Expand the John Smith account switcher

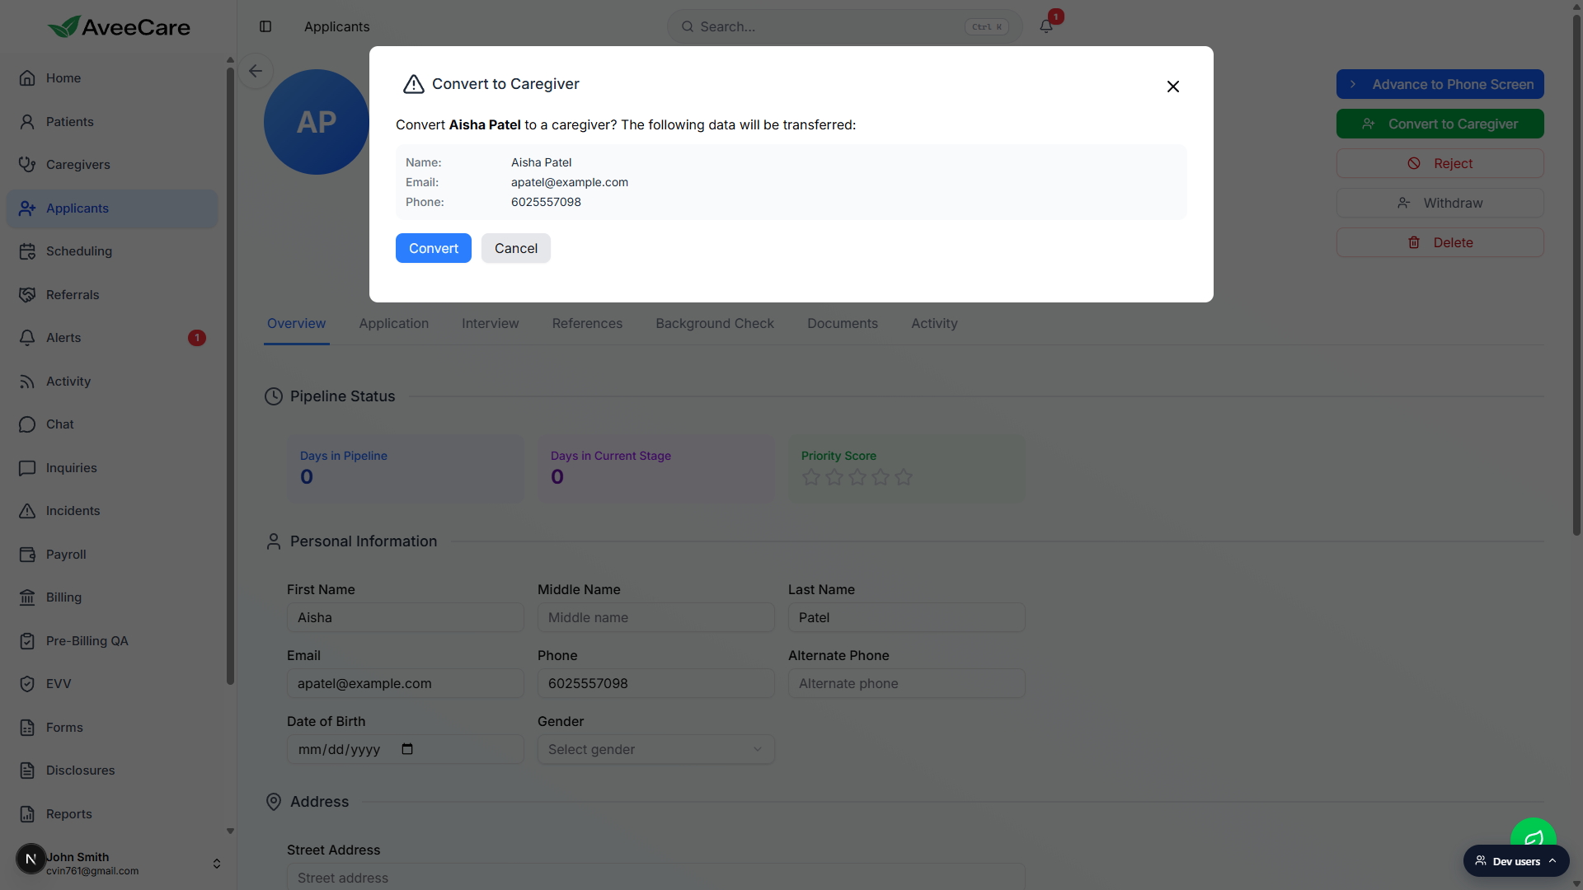pyautogui.click(x=217, y=864)
